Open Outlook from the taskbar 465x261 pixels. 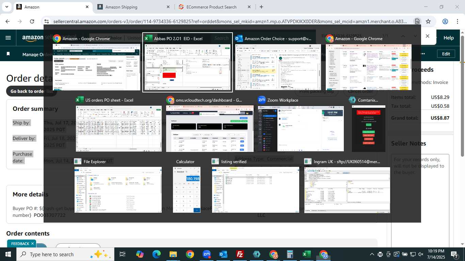pos(223,254)
